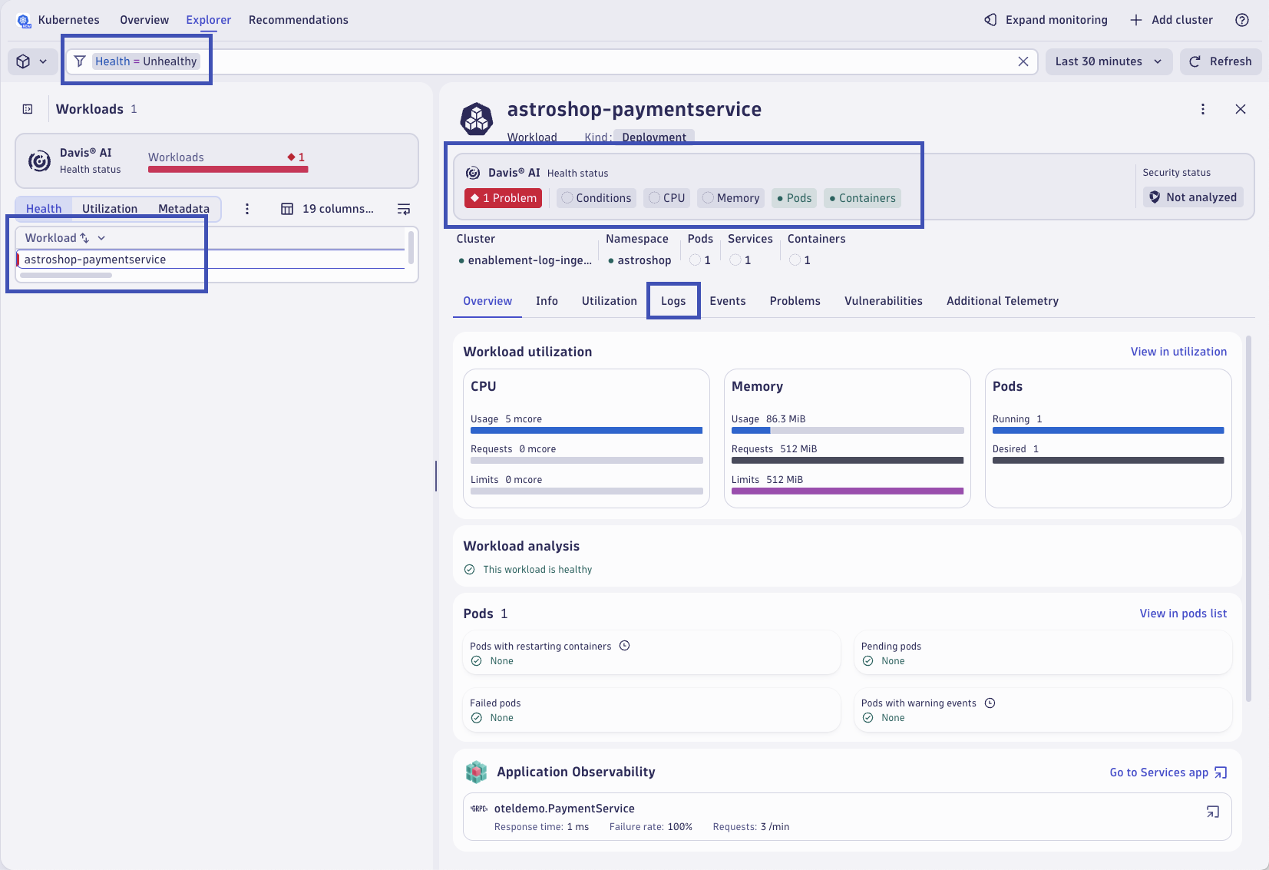Click the Application Observability cube icon

tap(477, 772)
